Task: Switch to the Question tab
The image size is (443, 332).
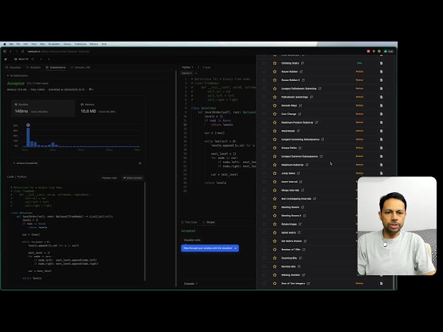Action: coord(13,68)
